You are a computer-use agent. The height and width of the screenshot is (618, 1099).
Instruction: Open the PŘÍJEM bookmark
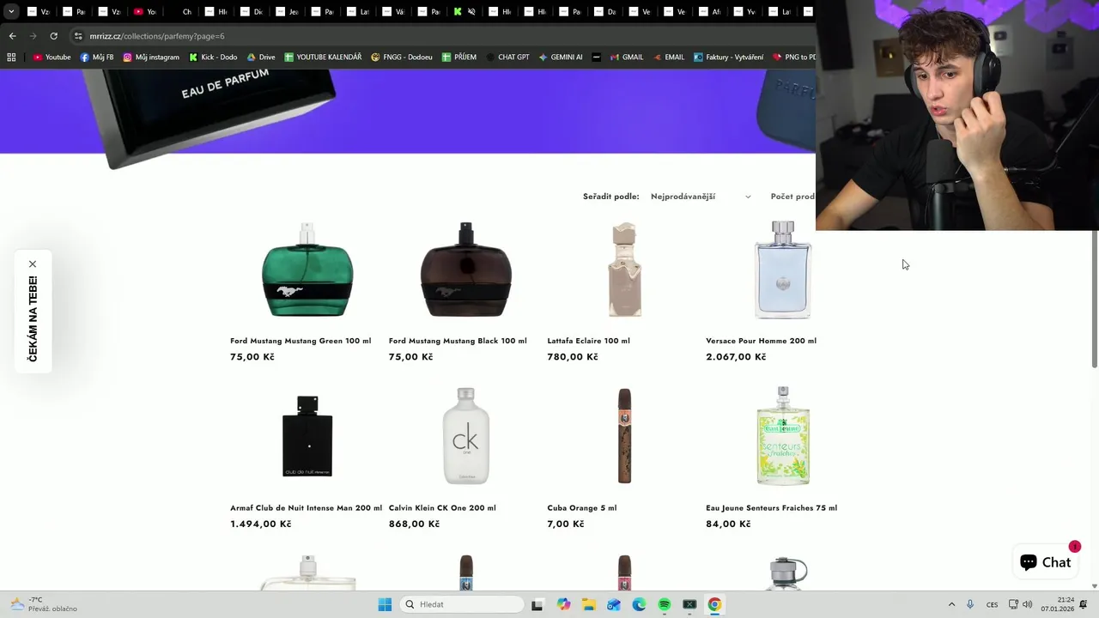(458, 58)
